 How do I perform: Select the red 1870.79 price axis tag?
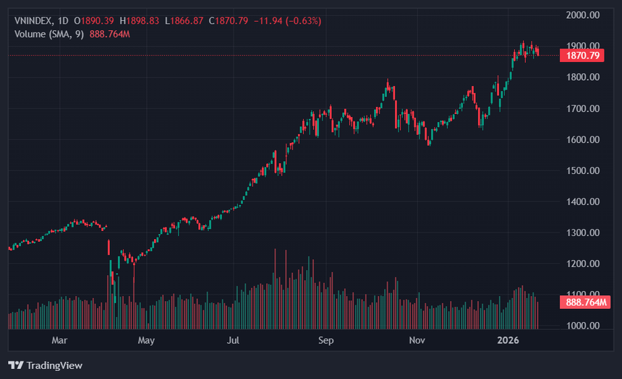581,56
